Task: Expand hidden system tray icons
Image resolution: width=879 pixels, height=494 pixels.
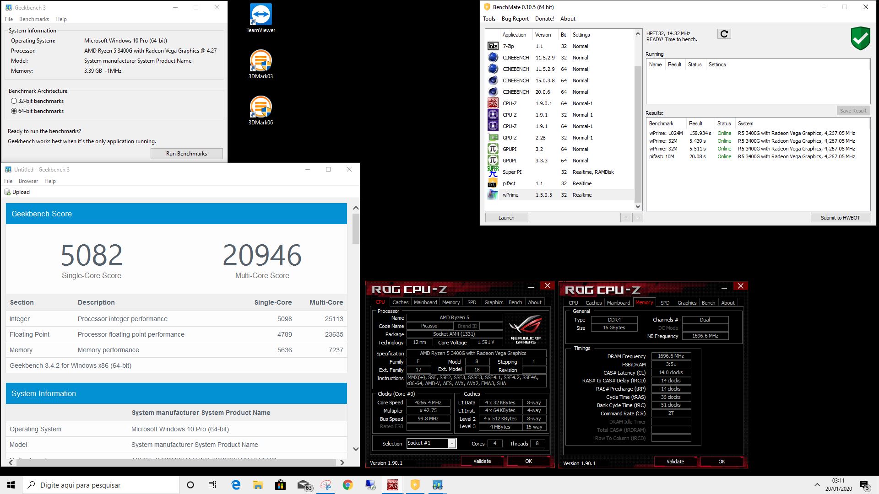Action: point(817,485)
